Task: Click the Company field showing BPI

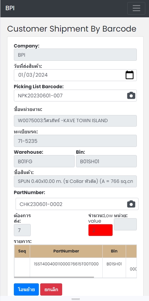Action: point(75,55)
